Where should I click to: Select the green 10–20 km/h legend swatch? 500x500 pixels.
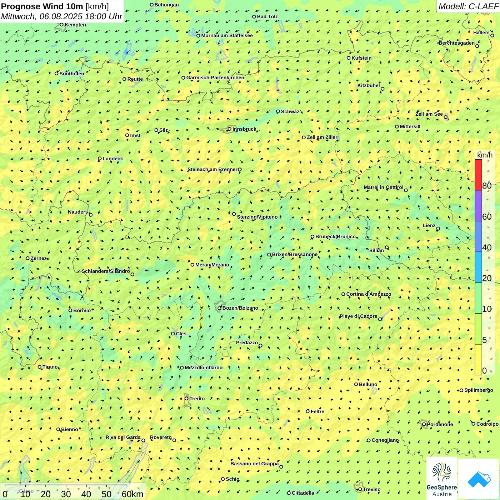[478, 298]
